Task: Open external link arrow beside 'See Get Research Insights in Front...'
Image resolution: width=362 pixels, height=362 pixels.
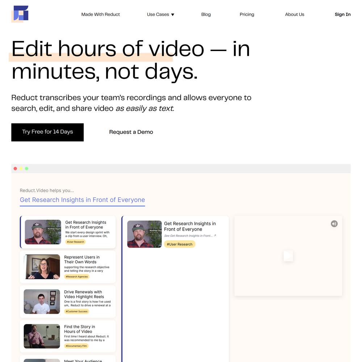Action: [215, 236]
